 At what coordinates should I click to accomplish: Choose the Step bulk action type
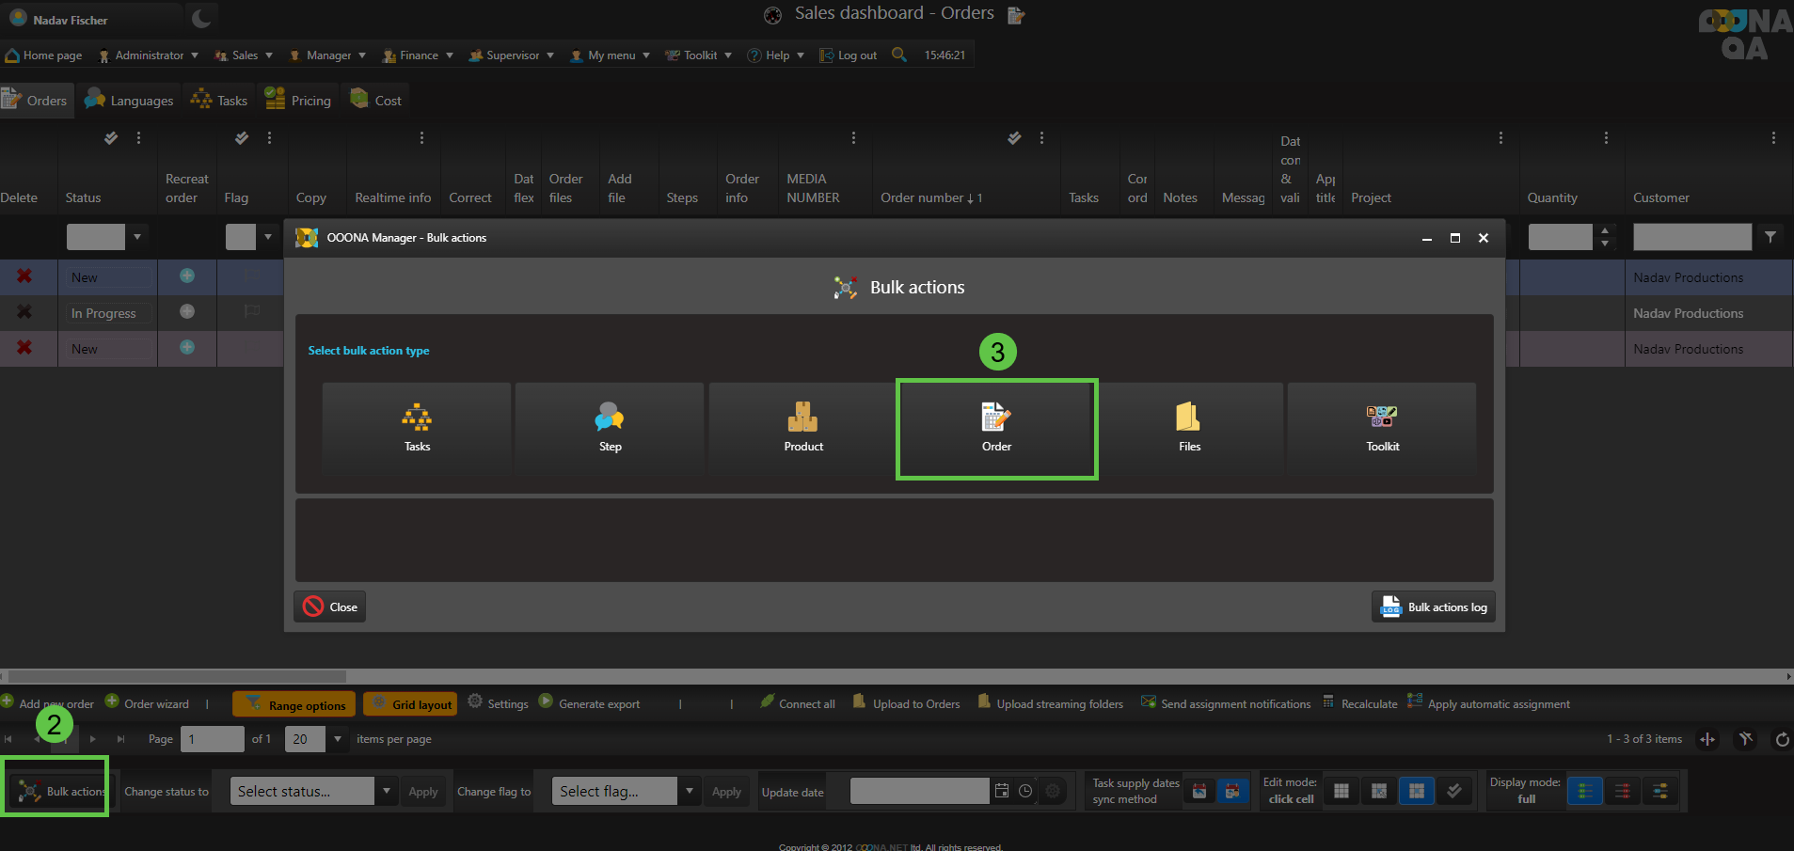(610, 428)
